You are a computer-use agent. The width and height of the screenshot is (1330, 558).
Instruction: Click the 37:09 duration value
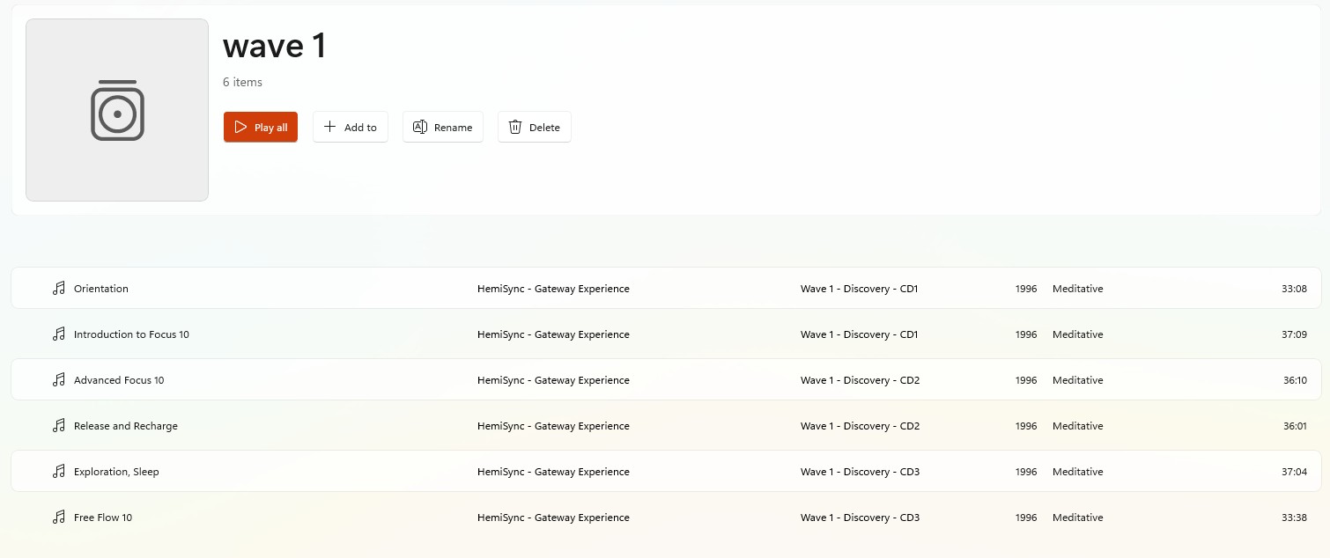tap(1294, 334)
